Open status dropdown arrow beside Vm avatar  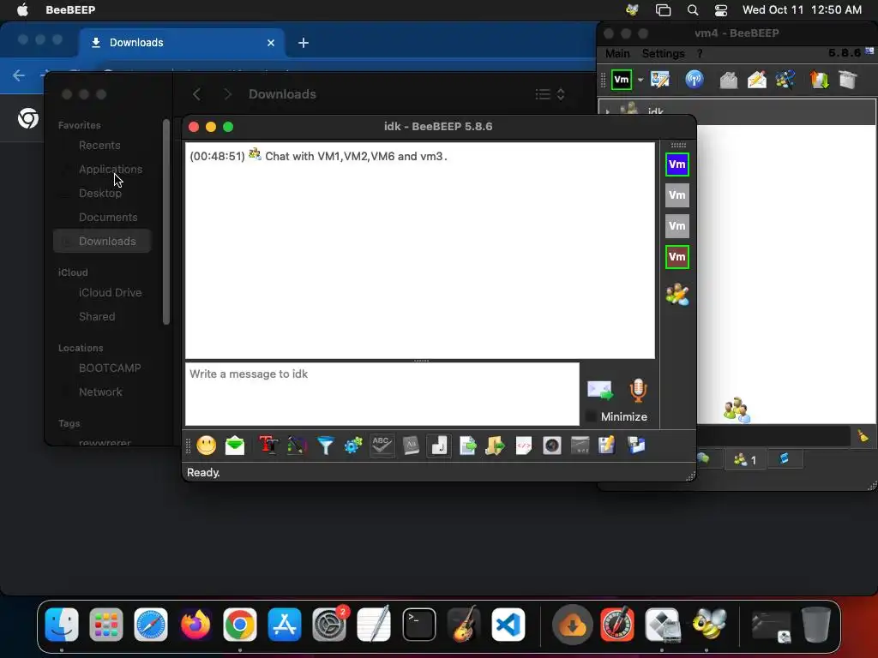(640, 80)
